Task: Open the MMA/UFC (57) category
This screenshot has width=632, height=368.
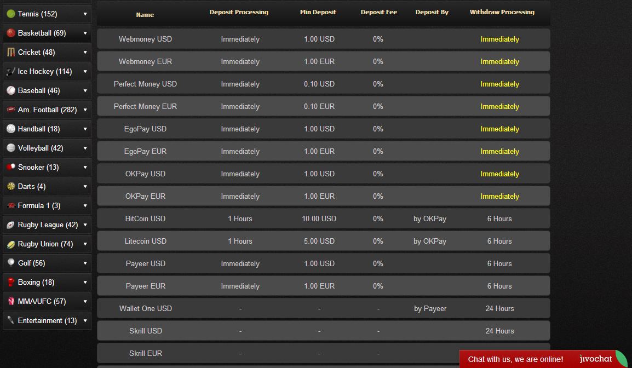Action: (47, 301)
